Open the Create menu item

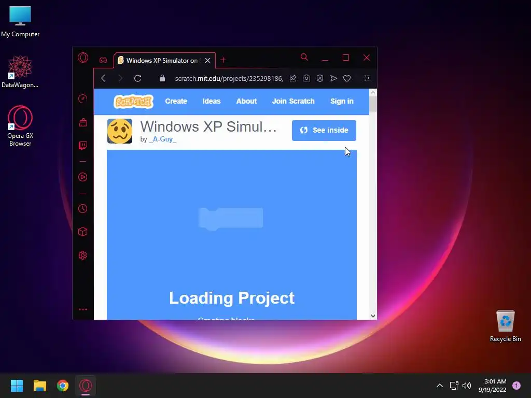click(176, 101)
